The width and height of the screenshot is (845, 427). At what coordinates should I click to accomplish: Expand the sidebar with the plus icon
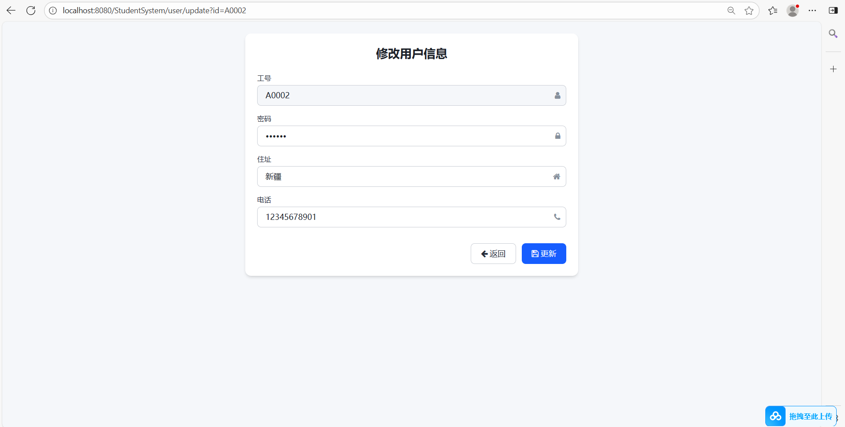pyautogui.click(x=833, y=69)
